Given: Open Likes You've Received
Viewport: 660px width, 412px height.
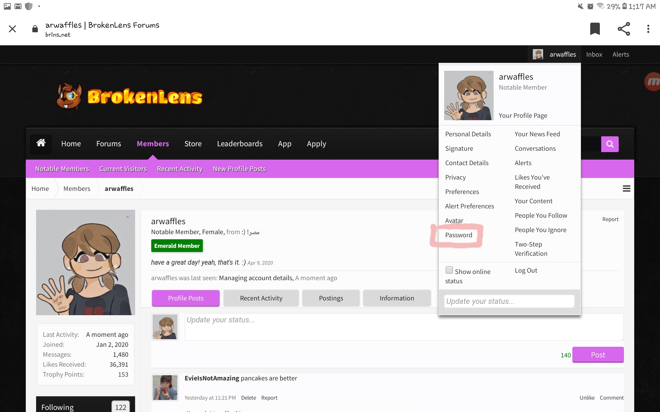Looking at the screenshot, I should 532,182.
